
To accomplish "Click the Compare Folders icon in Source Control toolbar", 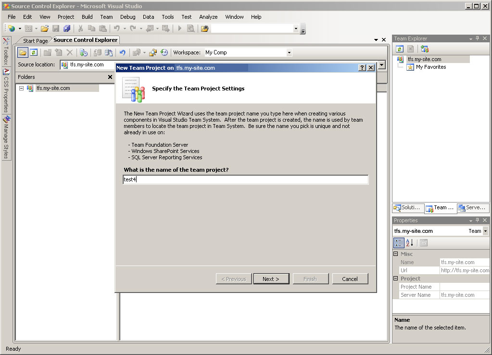I will tap(153, 52).
